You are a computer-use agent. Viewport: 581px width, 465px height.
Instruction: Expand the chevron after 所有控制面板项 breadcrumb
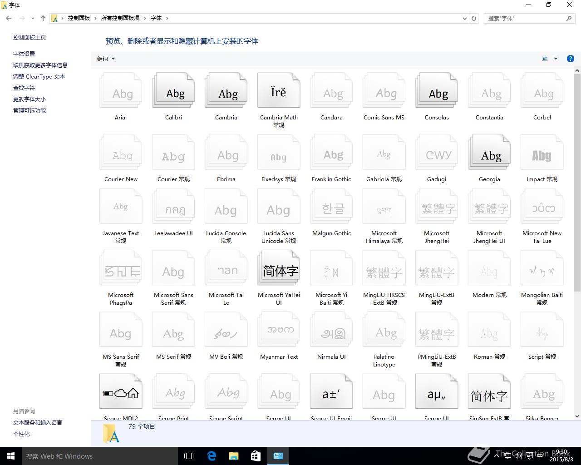click(145, 18)
